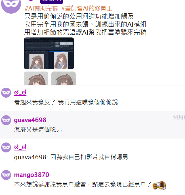
Task: Click the purple badge above the hashtags
Action: point(52,1)
